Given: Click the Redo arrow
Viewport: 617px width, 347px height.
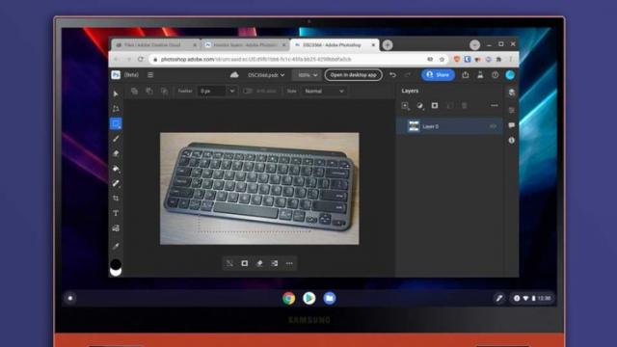Looking at the screenshot, I should click(408, 75).
